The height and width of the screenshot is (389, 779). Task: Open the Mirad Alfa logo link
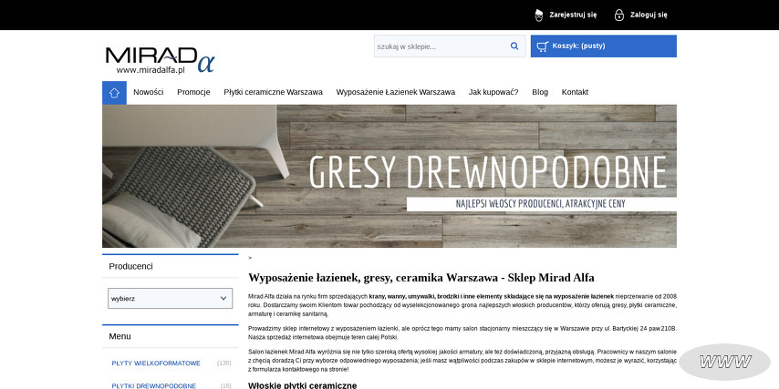pos(160,59)
